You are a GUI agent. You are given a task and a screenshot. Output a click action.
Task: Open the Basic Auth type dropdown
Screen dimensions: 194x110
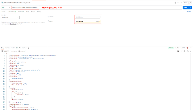pyautogui.click(x=10, y=17)
